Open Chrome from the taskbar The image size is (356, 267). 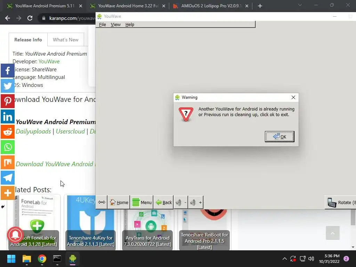point(42,259)
